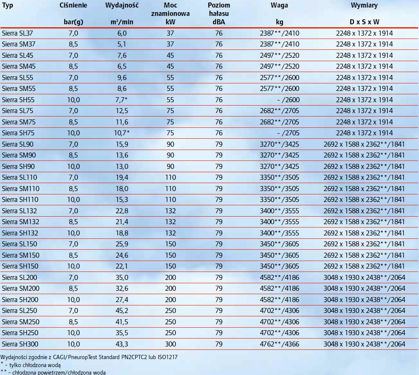The height and width of the screenshot is (375, 419).
Task: Select the 'Sierra SM37' type cell
Action: [19, 44]
